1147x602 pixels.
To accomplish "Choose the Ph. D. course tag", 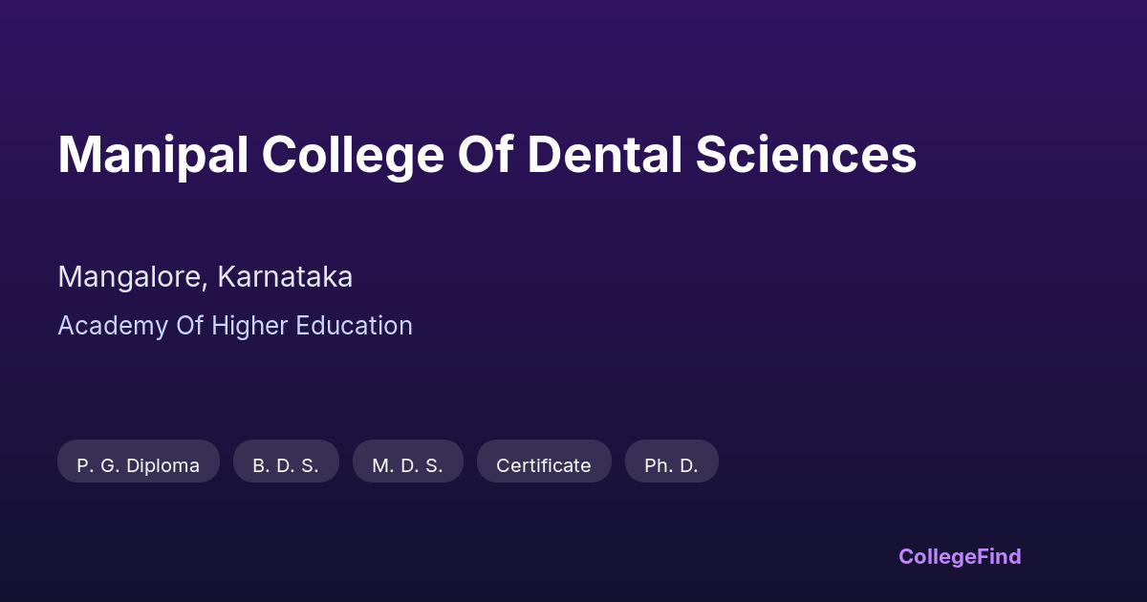I will point(671,465).
